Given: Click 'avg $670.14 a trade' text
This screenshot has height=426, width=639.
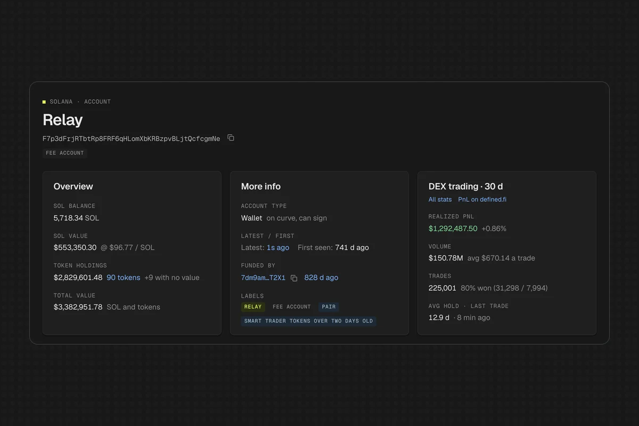Looking at the screenshot, I should click(x=501, y=258).
